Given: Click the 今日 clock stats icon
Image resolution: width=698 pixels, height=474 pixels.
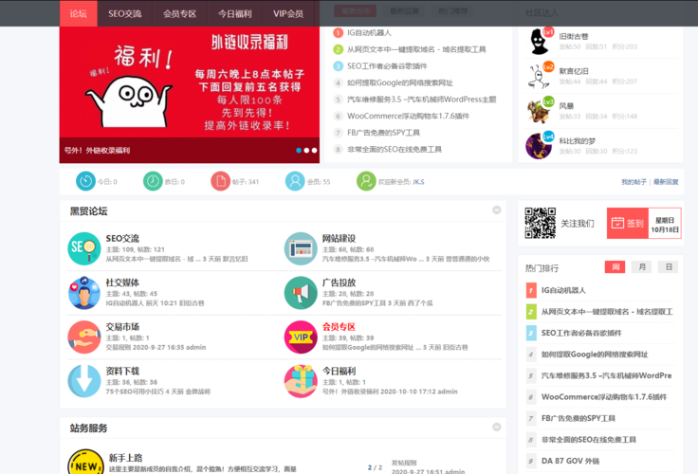Looking at the screenshot, I should (85, 181).
